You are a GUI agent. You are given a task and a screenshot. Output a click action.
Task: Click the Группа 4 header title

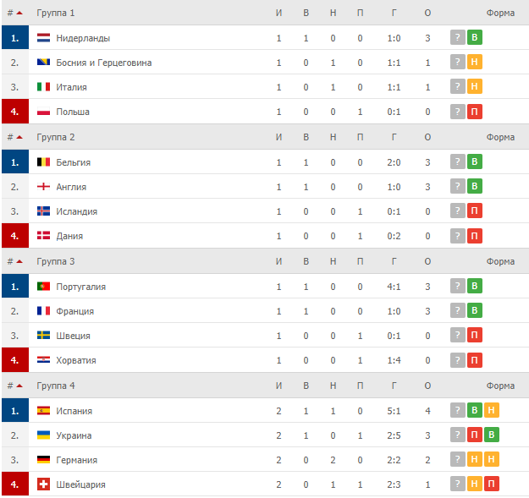[56, 386]
